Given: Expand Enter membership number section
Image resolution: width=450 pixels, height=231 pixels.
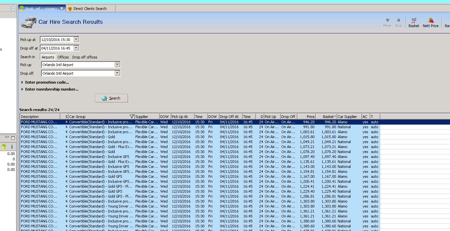Looking at the screenshot, I should click(x=51, y=89).
